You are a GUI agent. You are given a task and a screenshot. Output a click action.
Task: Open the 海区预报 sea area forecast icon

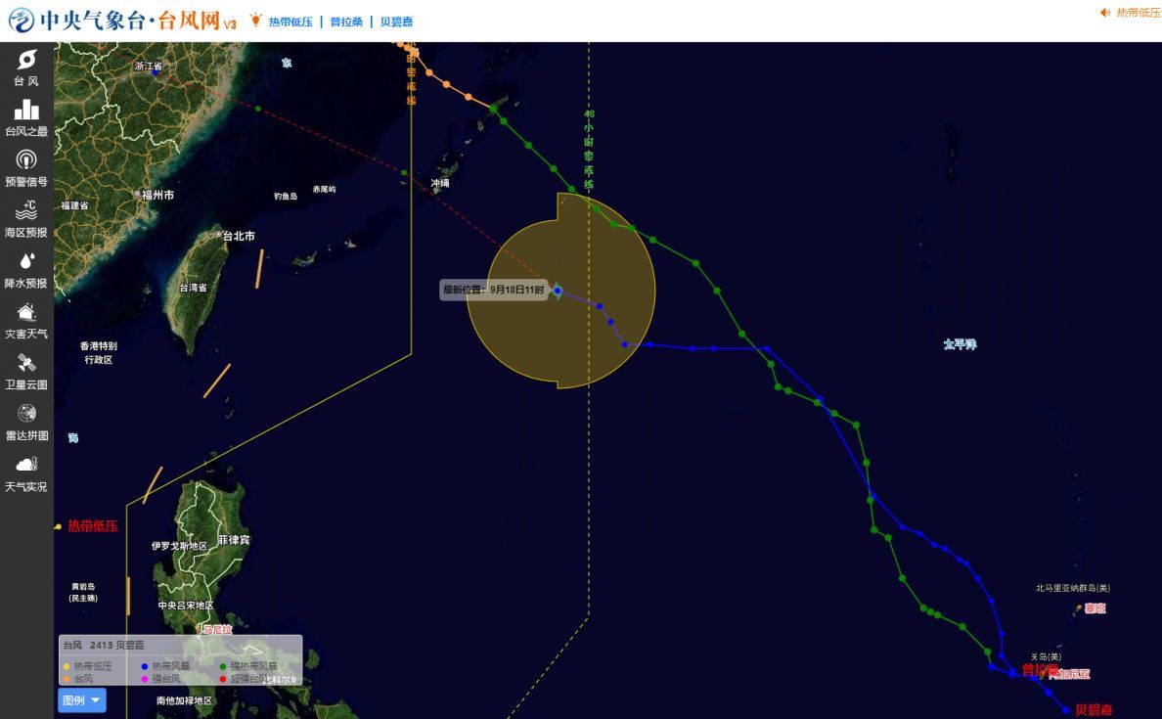tap(26, 209)
